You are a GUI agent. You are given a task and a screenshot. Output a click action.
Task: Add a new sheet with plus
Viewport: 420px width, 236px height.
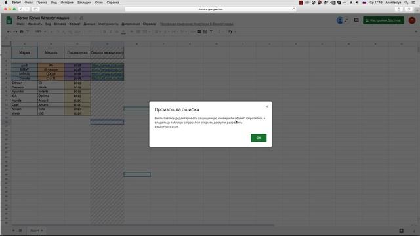click(x=13, y=231)
